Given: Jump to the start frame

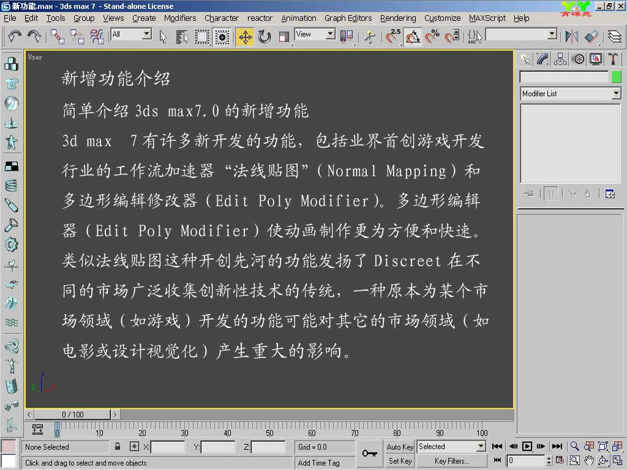Looking at the screenshot, I should 497,446.
